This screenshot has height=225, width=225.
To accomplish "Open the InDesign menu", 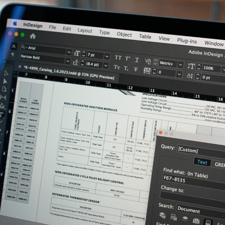I will pos(33,25).
